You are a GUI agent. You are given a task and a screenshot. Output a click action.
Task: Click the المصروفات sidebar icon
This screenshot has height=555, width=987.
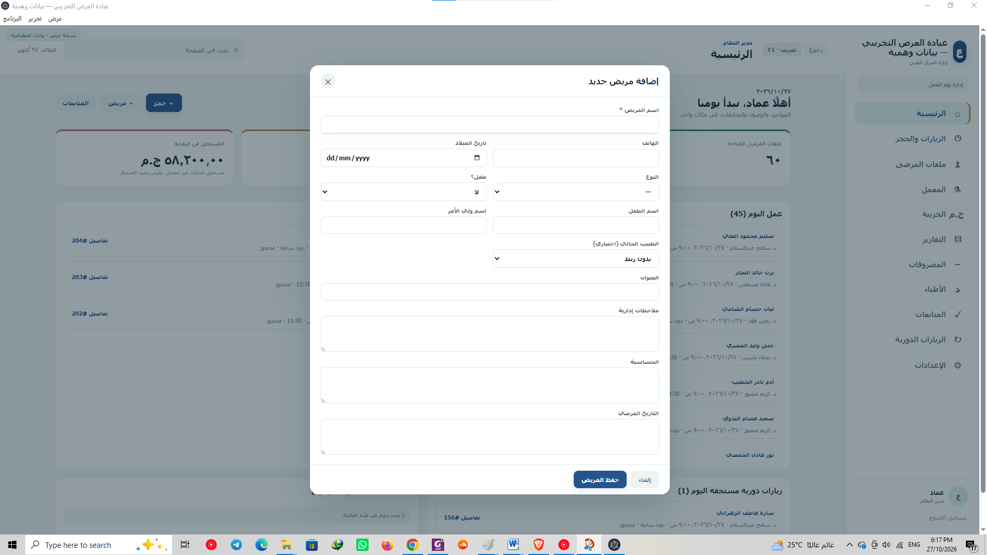coord(958,265)
